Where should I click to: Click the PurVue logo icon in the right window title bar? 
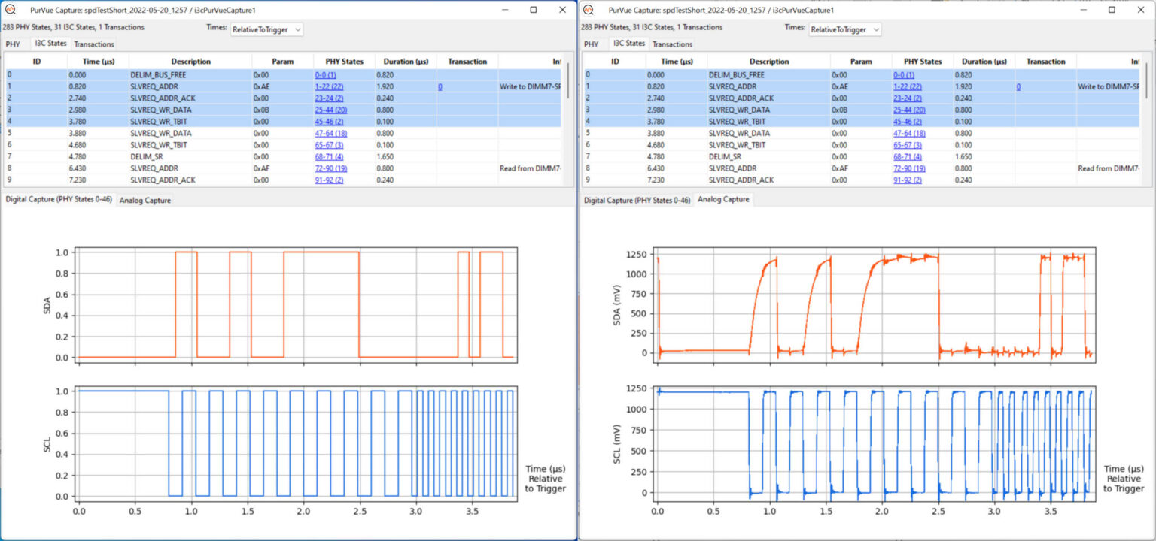coord(589,10)
